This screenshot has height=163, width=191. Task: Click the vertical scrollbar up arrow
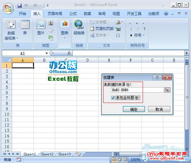point(187,63)
